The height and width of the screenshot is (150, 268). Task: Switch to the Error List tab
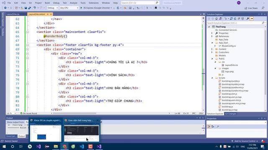point(11,136)
